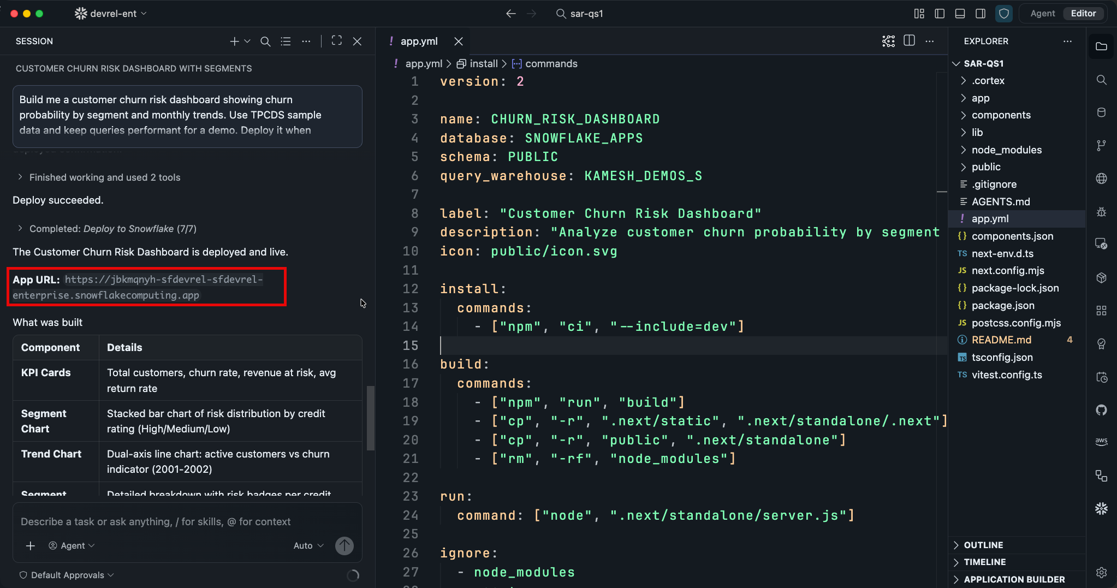
Task: Open the AWS icon in activity bar
Action: tap(1101, 441)
